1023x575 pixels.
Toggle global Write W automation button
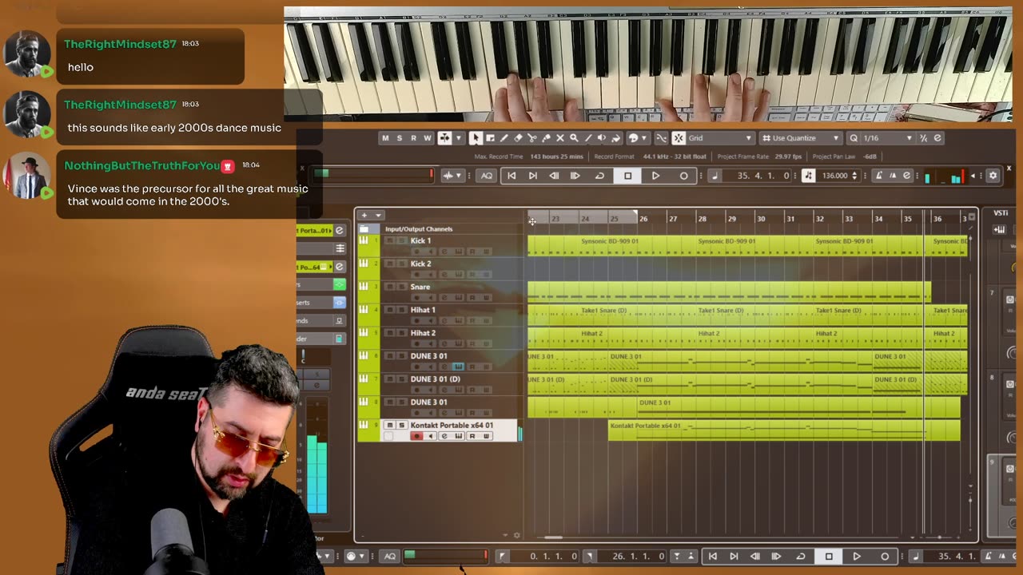click(x=428, y=138)
